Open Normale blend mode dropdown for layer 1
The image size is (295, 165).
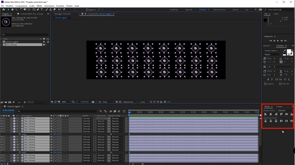(x=88, y=119)
